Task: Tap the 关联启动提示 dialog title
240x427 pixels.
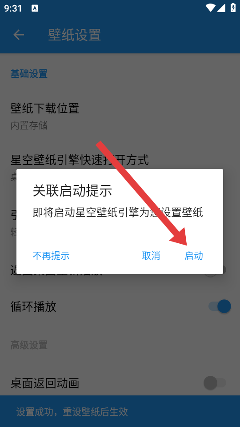Action: coord(72,191)
